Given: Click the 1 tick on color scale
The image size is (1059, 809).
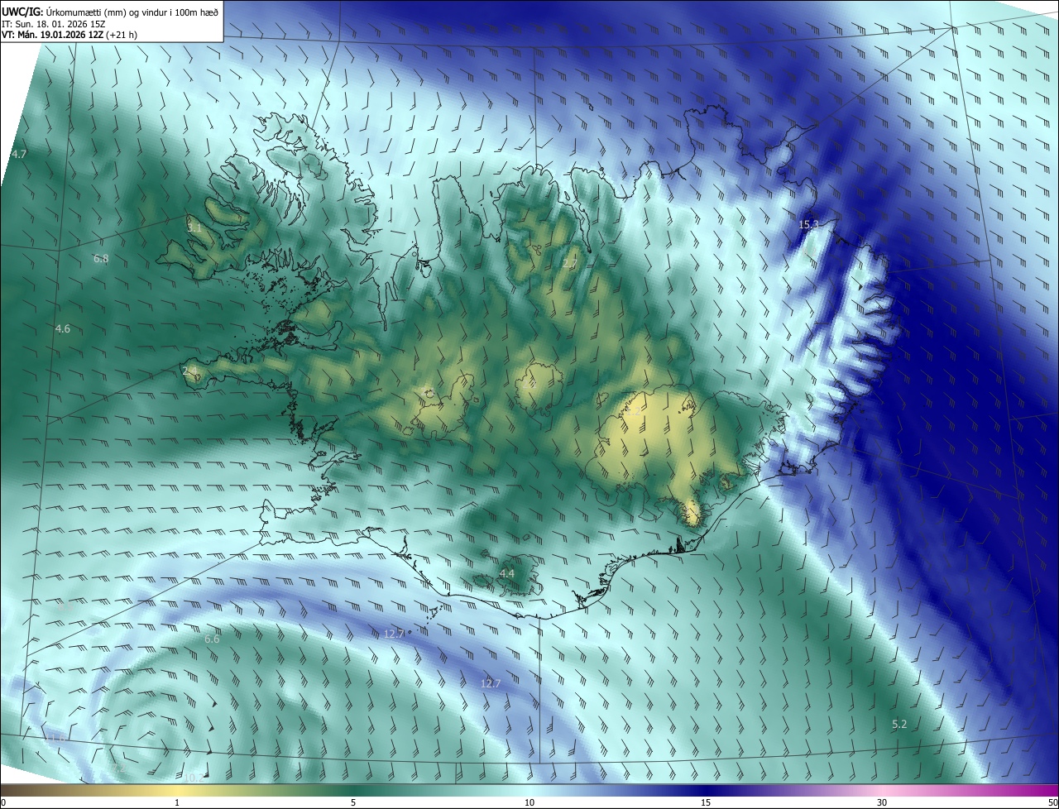Looking at the screenshot, I should click(x=177, y=802).
